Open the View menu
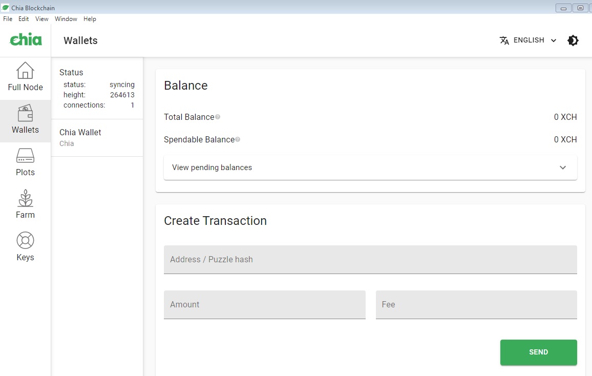 tap(41, 19)
